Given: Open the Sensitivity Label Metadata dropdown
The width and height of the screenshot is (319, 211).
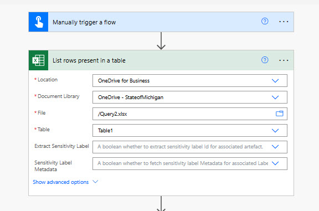Looking at the screenshot, I should click(x=275, y=163).
